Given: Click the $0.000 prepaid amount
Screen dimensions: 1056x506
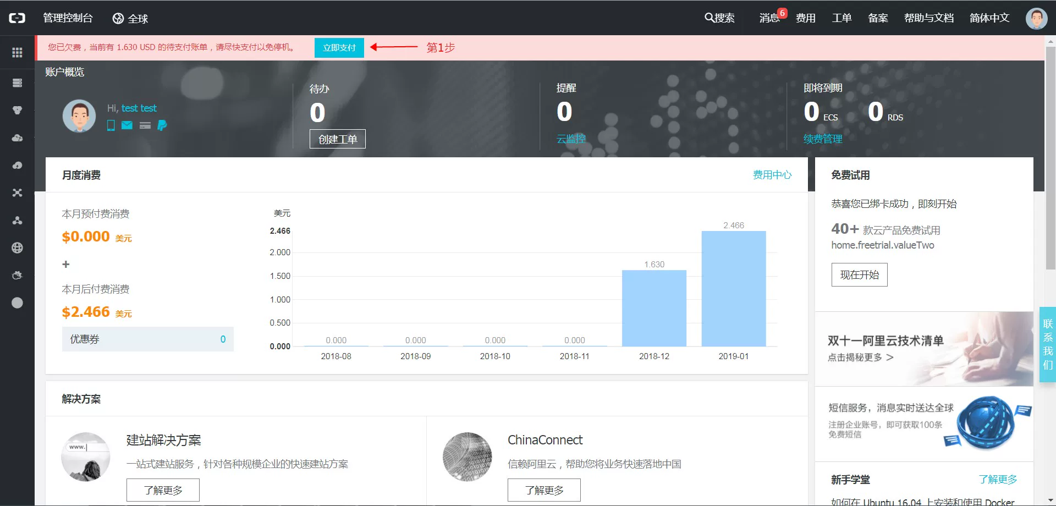Looking at the screenshot, I should pos(86,237).
